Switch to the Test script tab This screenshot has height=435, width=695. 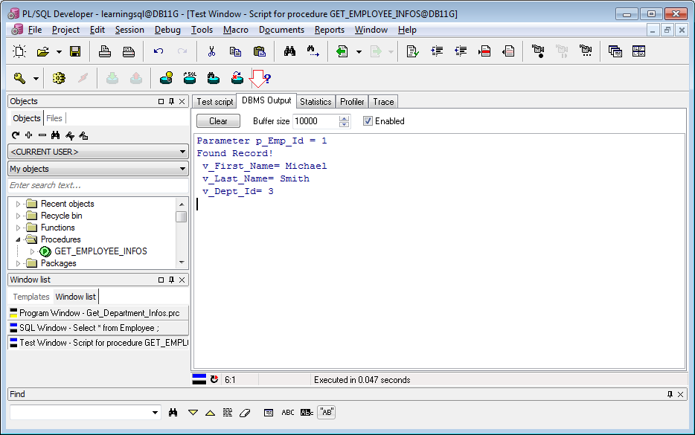tap(214, 102)
